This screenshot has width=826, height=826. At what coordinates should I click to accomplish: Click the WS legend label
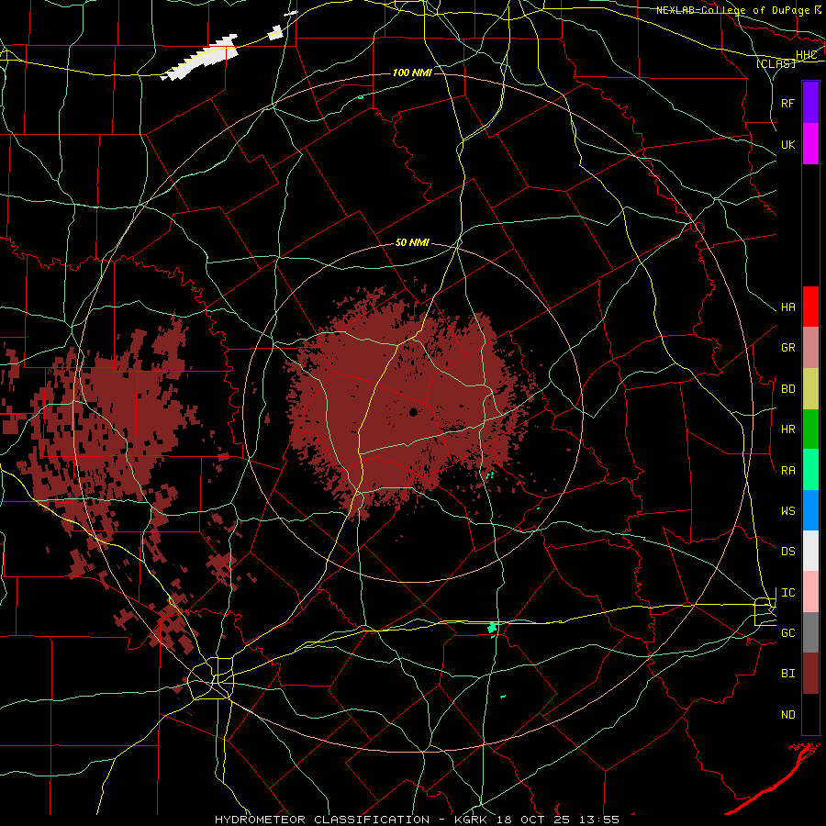[787, 511]
